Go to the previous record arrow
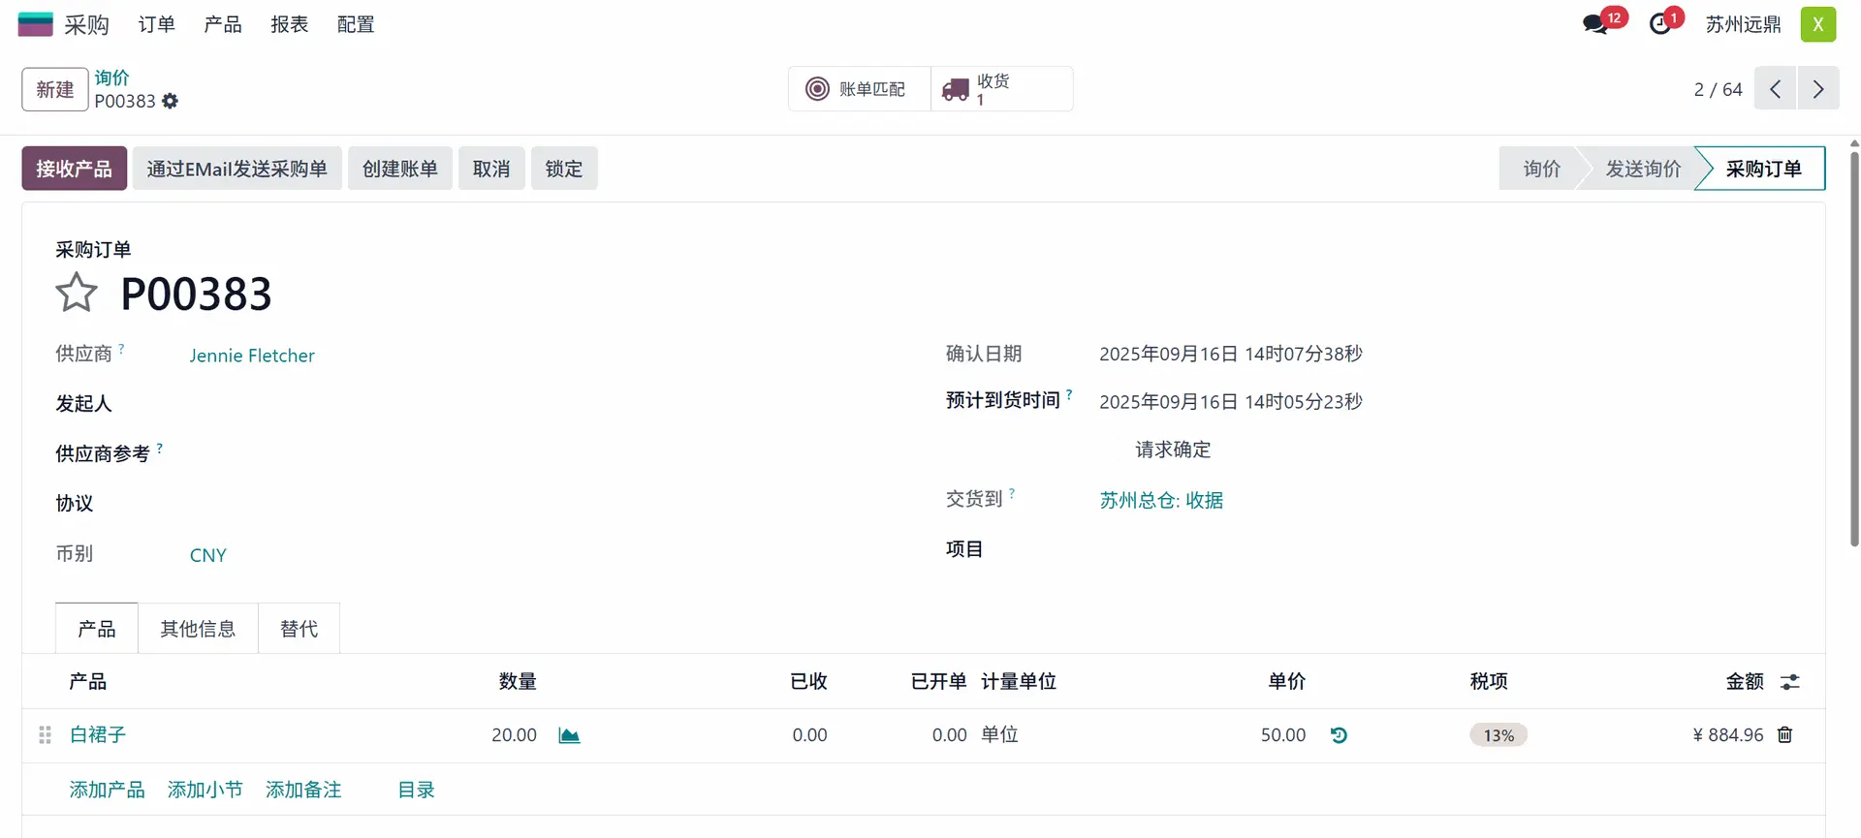The image size is (1861, 838). (1775, 89)
